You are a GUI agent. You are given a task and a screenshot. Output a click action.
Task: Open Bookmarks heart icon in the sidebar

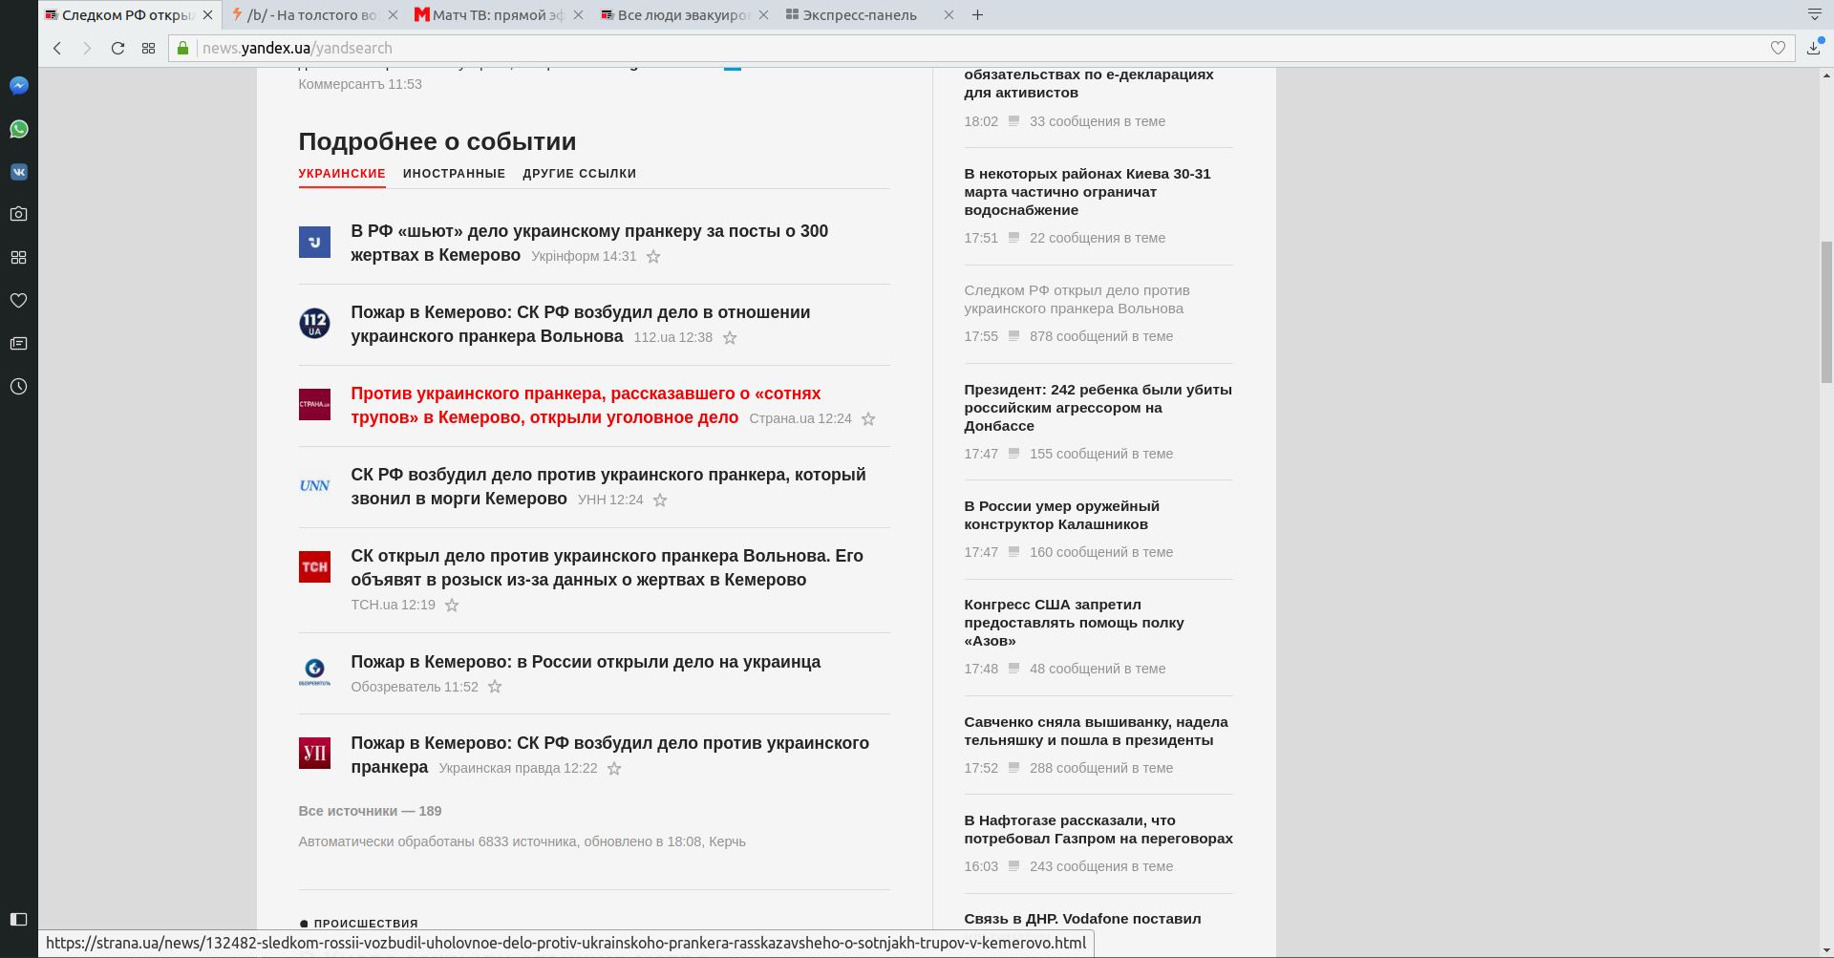tap(18, 300)
